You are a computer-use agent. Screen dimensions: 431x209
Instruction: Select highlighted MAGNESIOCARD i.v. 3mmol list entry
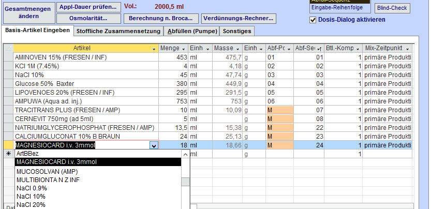[x=98, y=162]
